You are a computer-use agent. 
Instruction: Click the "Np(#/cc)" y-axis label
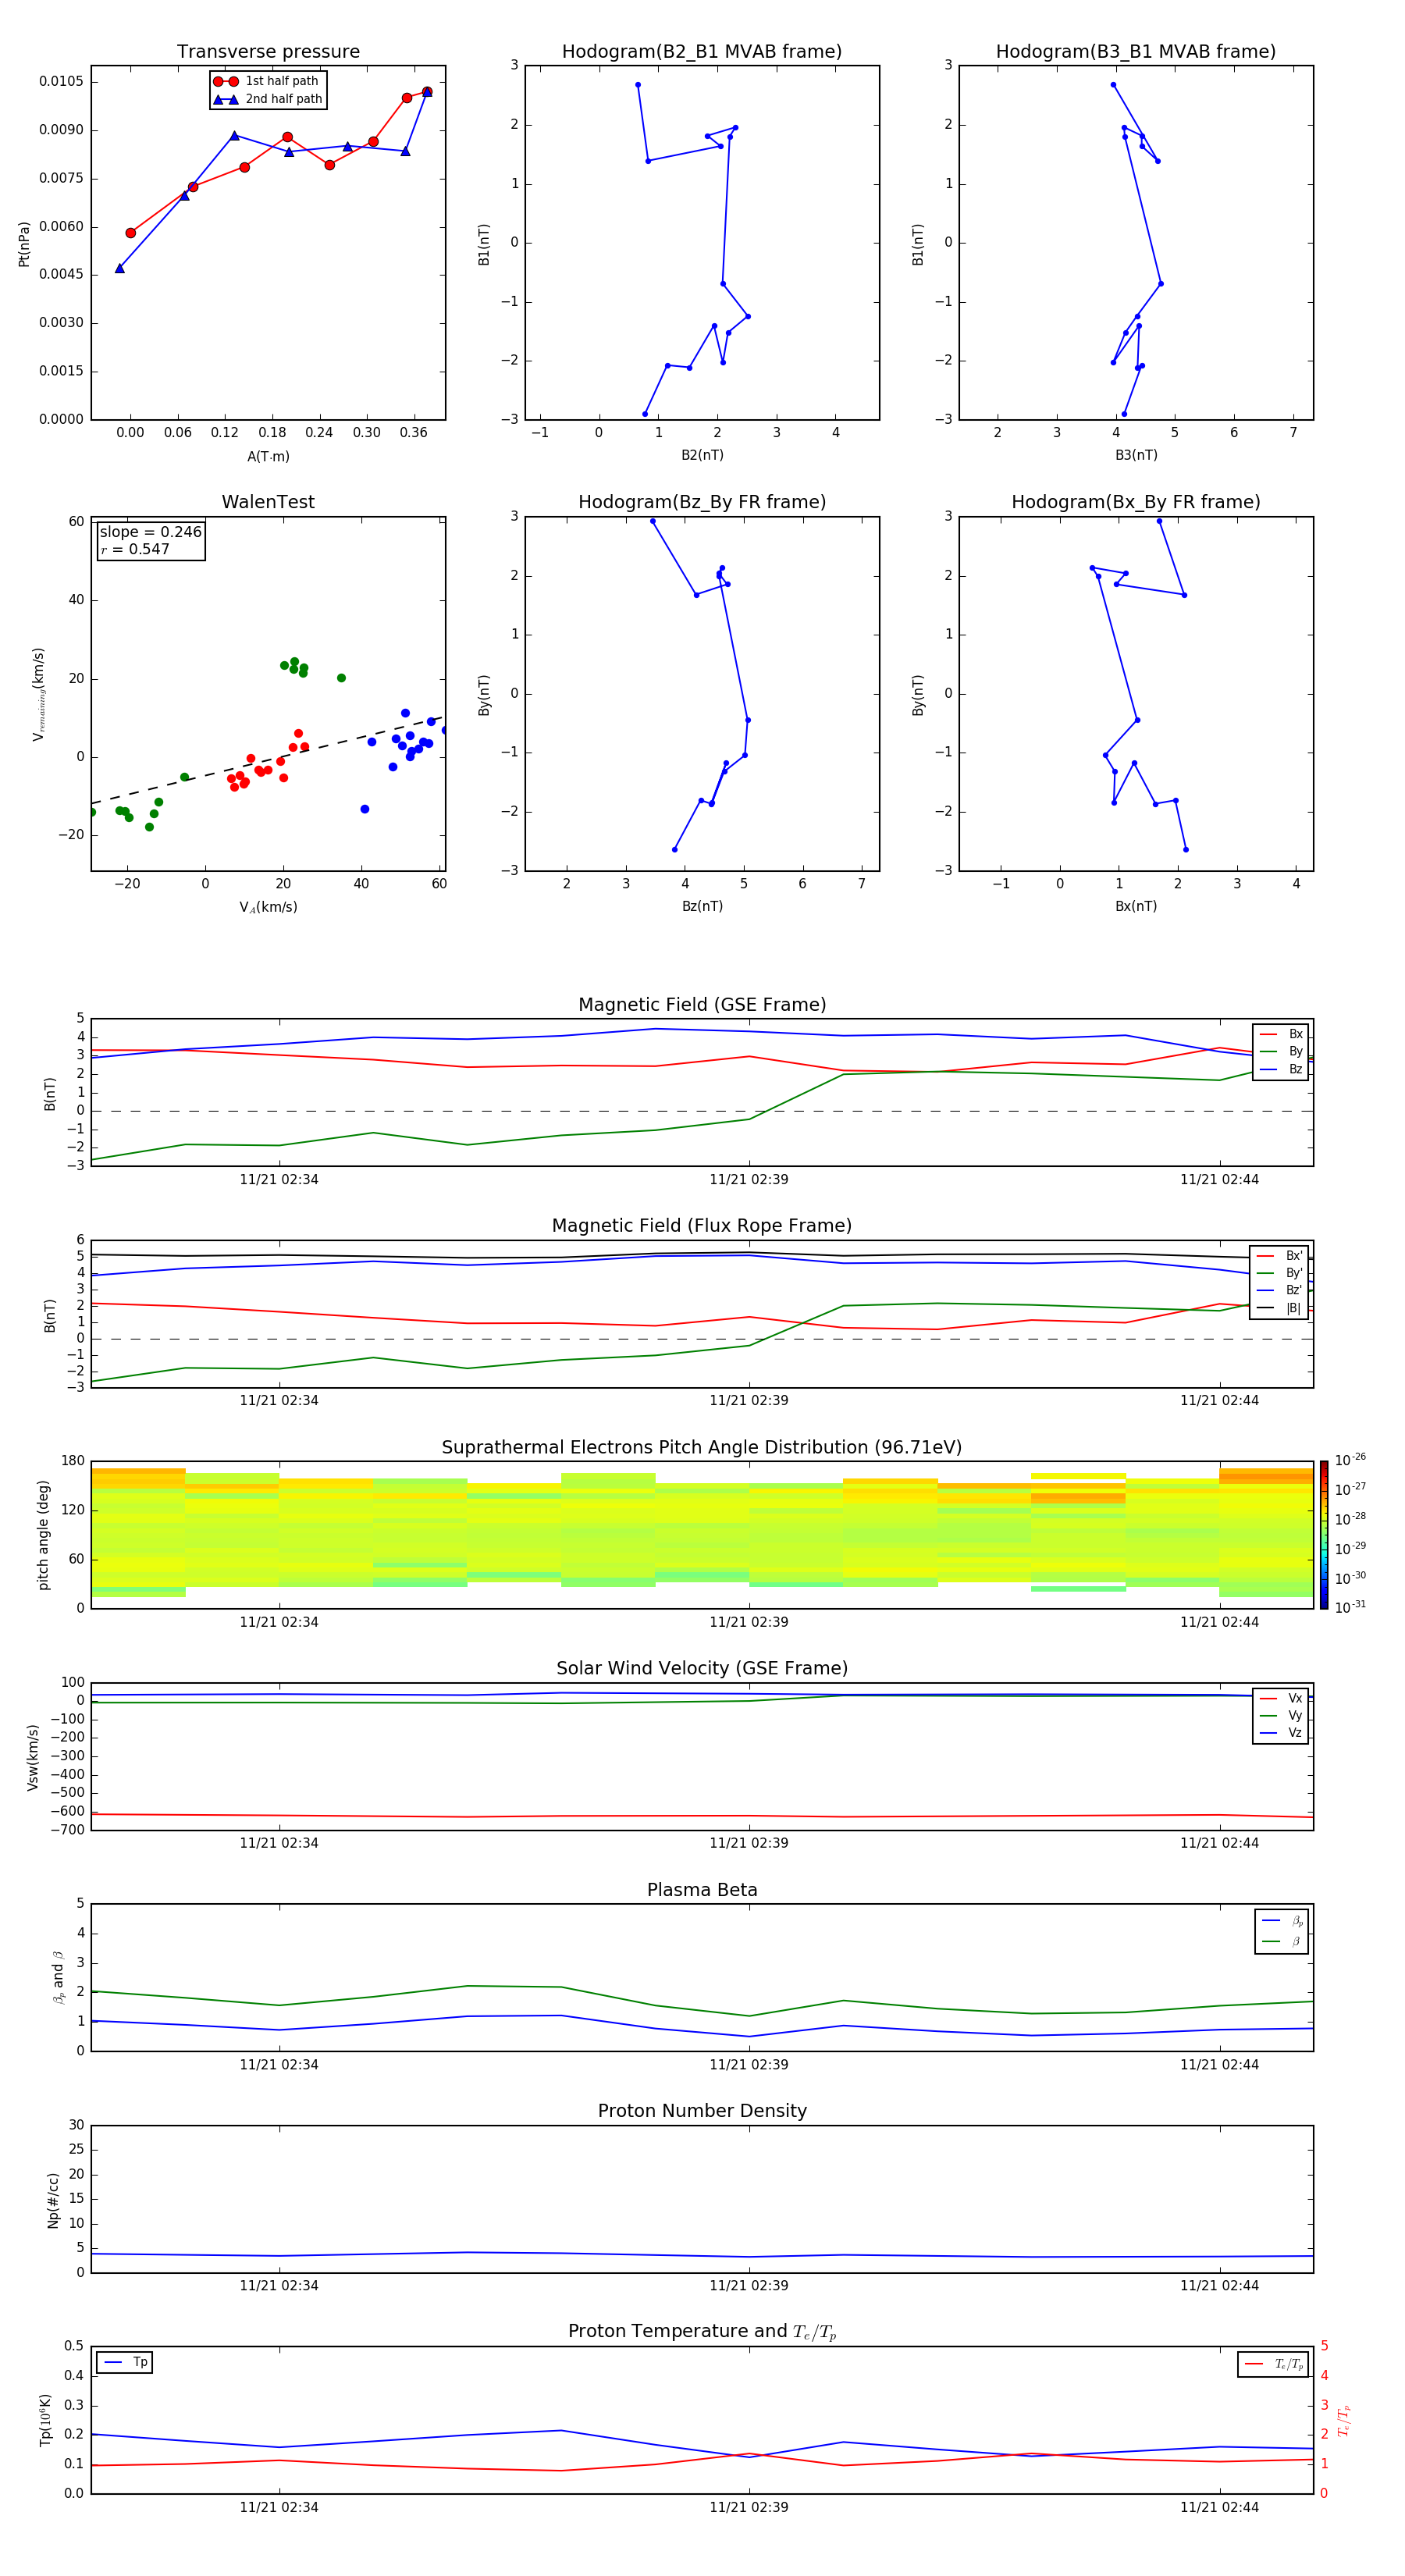53,2200
